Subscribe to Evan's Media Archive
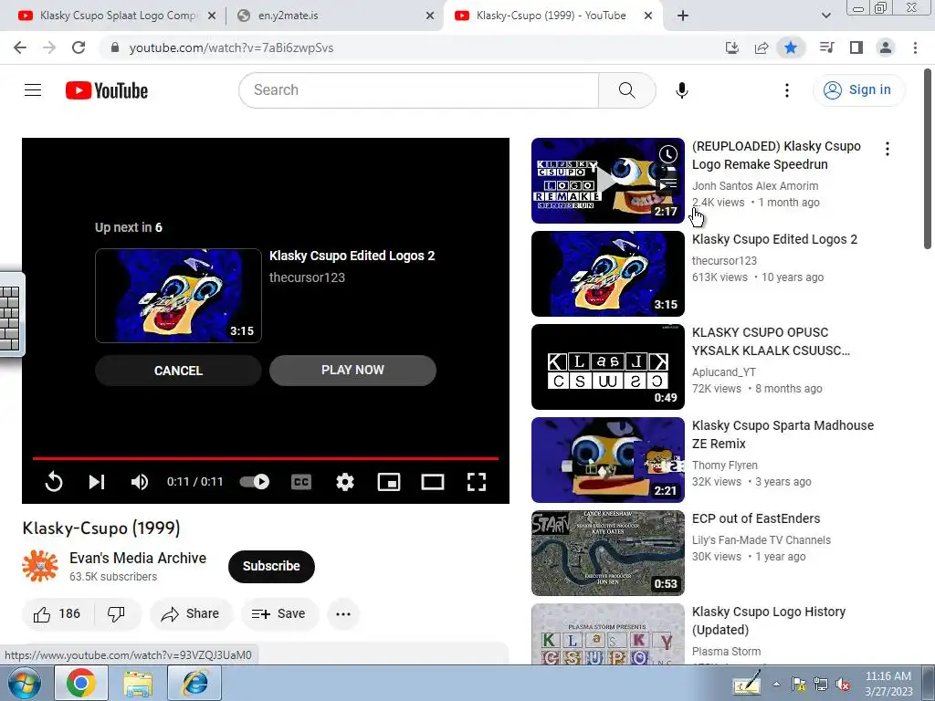The width and height of the screenshot is (935, 701). pos(271,566)
